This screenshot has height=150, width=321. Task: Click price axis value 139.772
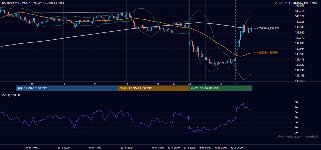(300, 38)
